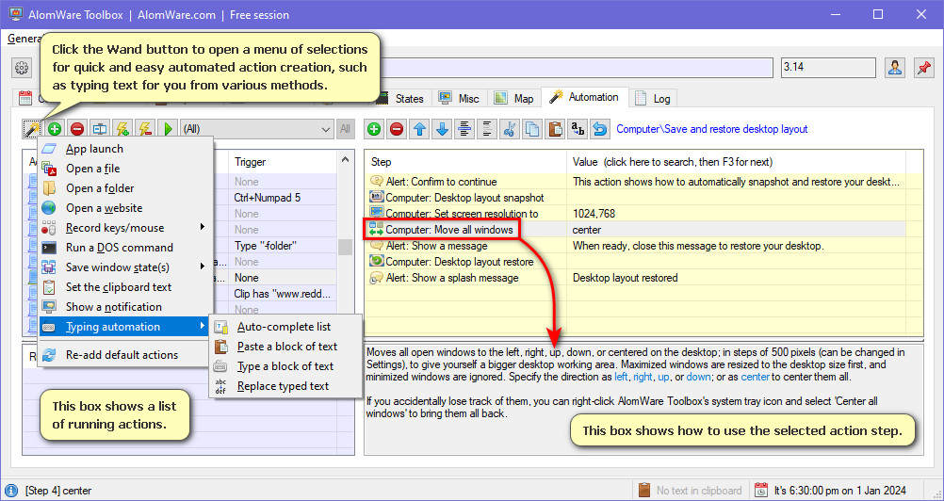Screen dimensions: 944x501
Task: Click the blue up arrow to move the step up
Action: pos(419,129)
